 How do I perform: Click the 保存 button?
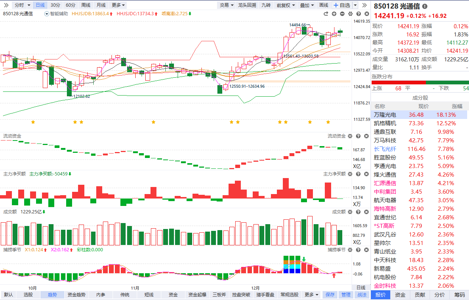pos(330,295)
